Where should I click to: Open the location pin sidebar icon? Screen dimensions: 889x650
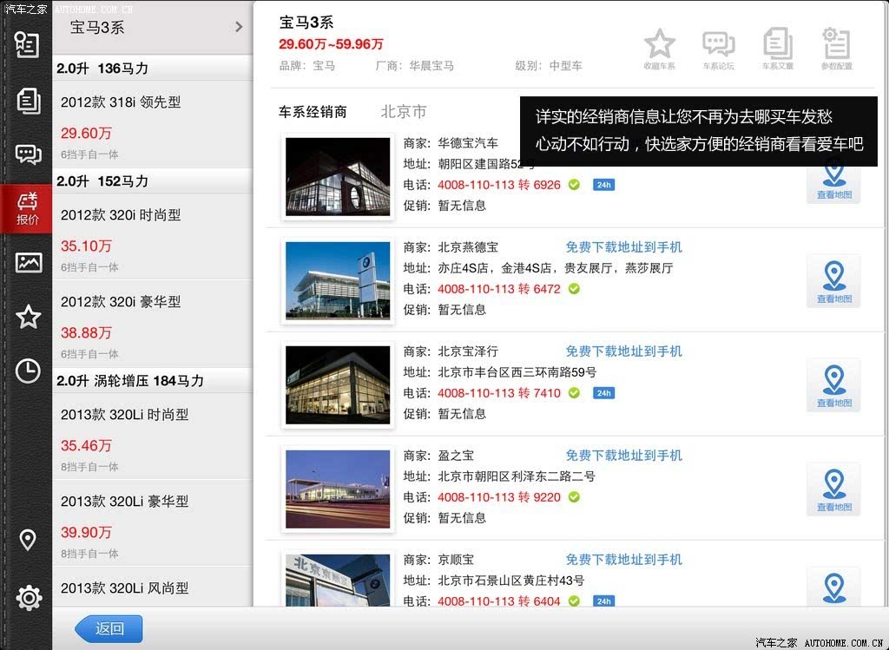point(28,540)
